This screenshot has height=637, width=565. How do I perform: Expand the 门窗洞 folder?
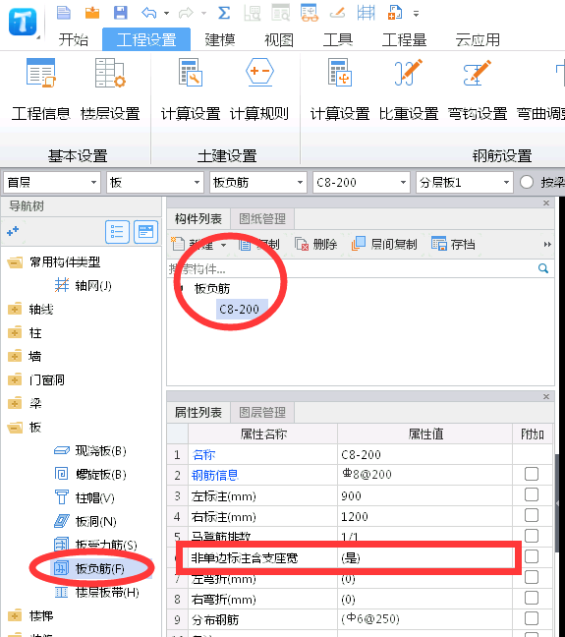click(15, 380)
